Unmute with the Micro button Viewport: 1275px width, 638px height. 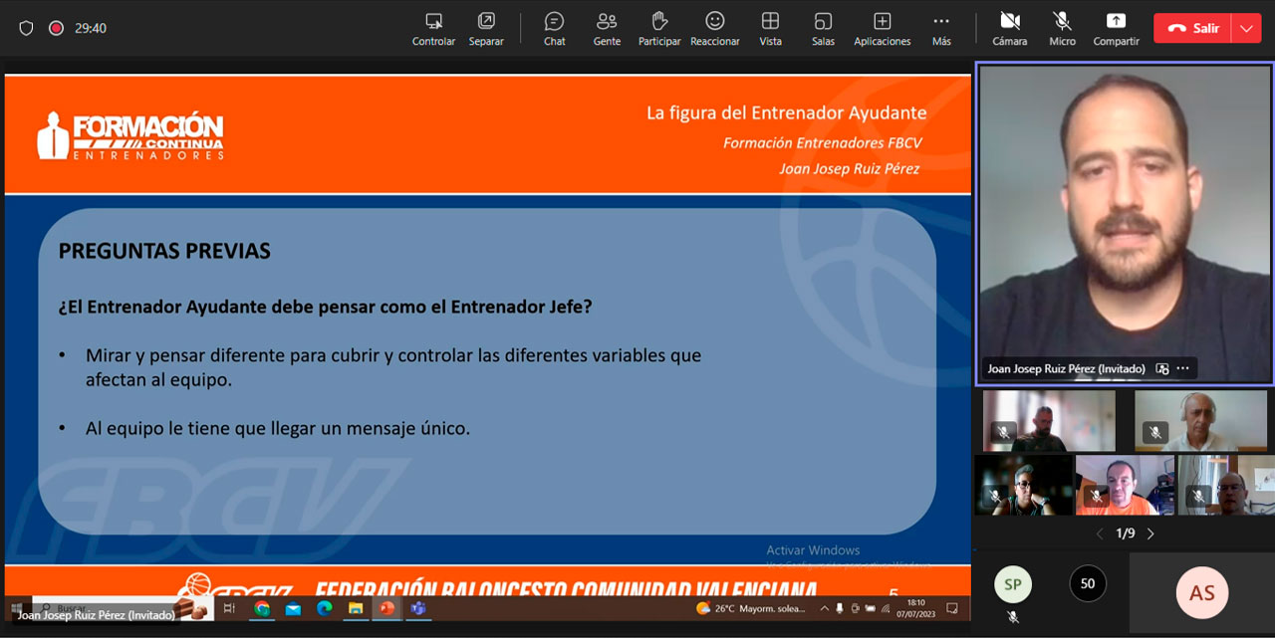(x=1063, y=29)
